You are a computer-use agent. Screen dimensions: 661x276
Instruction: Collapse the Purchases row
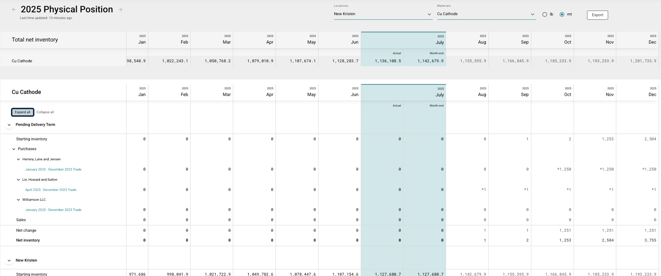14,149
